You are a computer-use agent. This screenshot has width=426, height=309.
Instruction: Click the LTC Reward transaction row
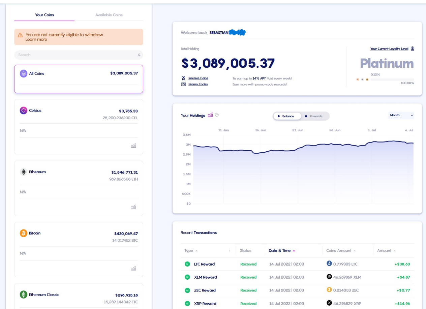[x=298, y=264]
